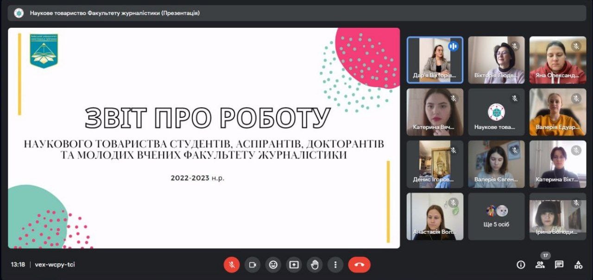This screenshot has height=280, width=593.
Task: Open the three-dot more options menu
Action: tap(335, 265)
